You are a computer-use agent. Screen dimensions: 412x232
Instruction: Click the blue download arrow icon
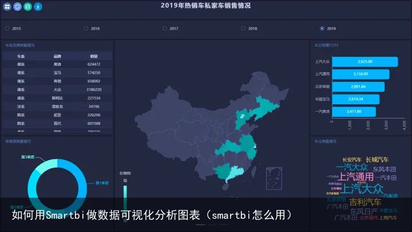[x=38, y=6]
